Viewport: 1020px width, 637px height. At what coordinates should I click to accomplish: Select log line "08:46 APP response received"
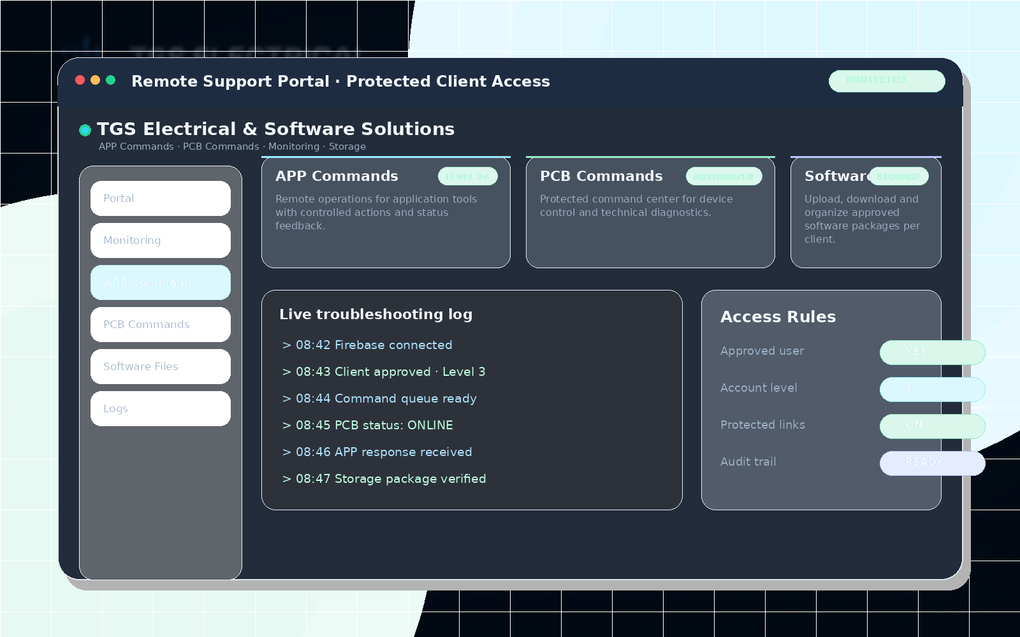[377, 452]
